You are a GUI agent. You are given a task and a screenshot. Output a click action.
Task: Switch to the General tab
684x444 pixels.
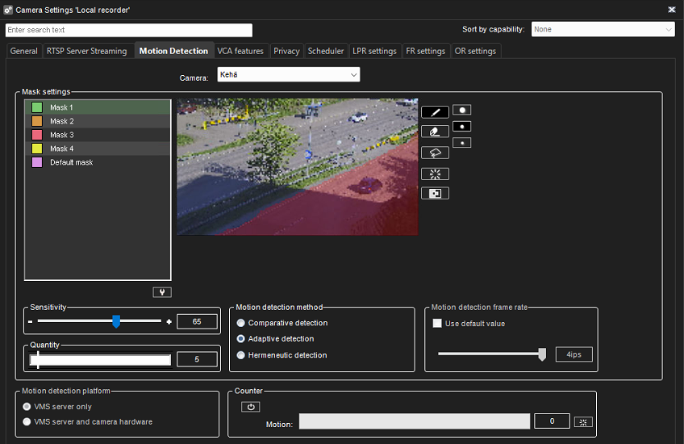[x=24, y=51]
